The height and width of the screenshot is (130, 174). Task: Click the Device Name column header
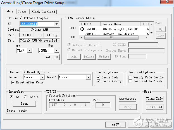point(120,24)
